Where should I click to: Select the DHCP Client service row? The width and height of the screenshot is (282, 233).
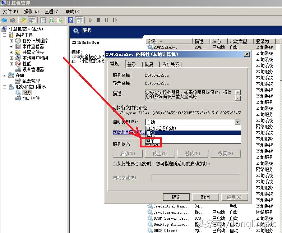tap(211, 230)
